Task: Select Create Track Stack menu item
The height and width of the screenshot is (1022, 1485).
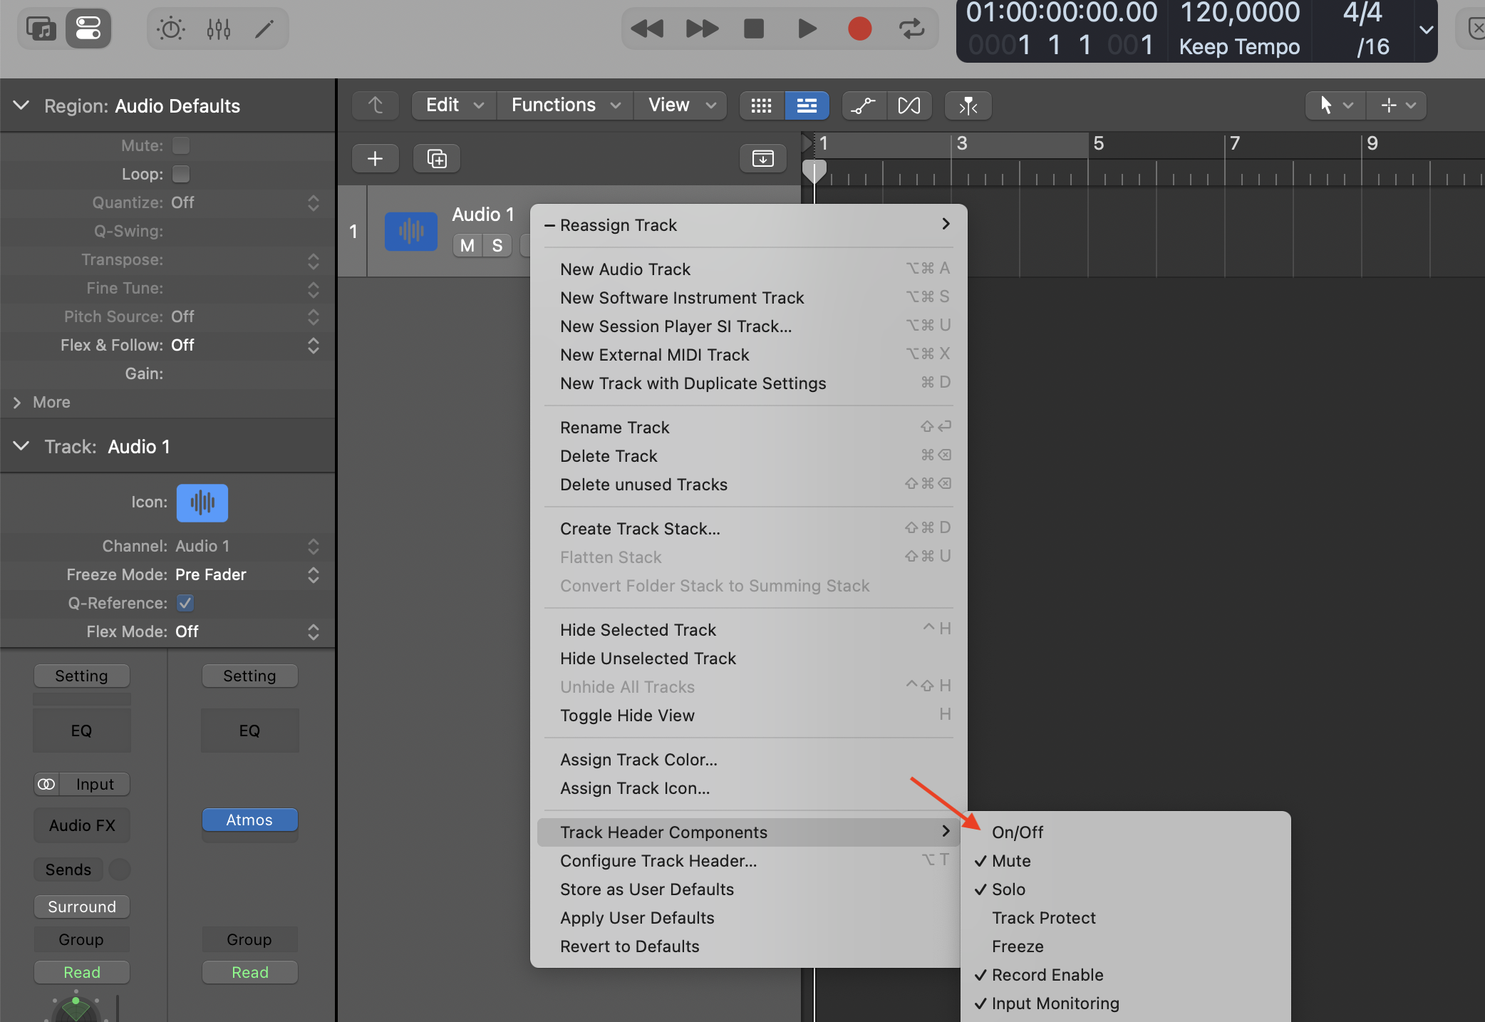Action: [x=748, y=529]
